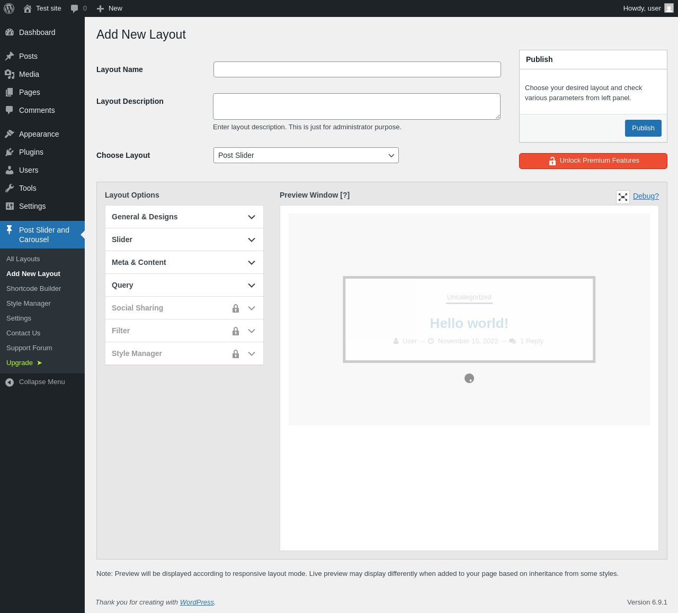Expand the General & Designs section
This screenshot has width=678, height=613.
click(184, 217)
